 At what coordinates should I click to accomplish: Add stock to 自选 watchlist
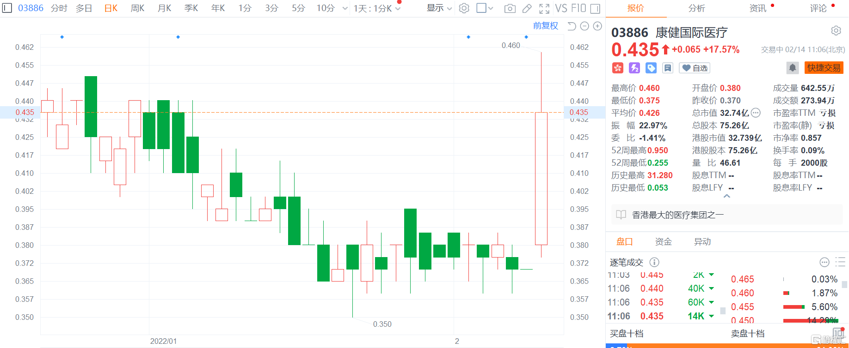pos(695,68)
